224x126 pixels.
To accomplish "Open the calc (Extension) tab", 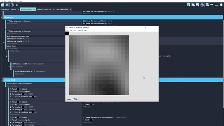I will (x=62, y=9).
